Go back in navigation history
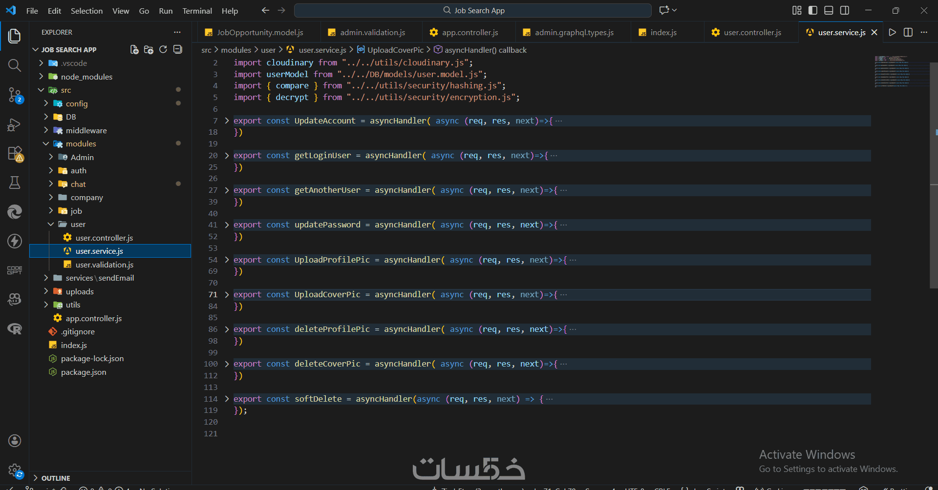Viewport: 938px width, 490px height. point(265,10)
